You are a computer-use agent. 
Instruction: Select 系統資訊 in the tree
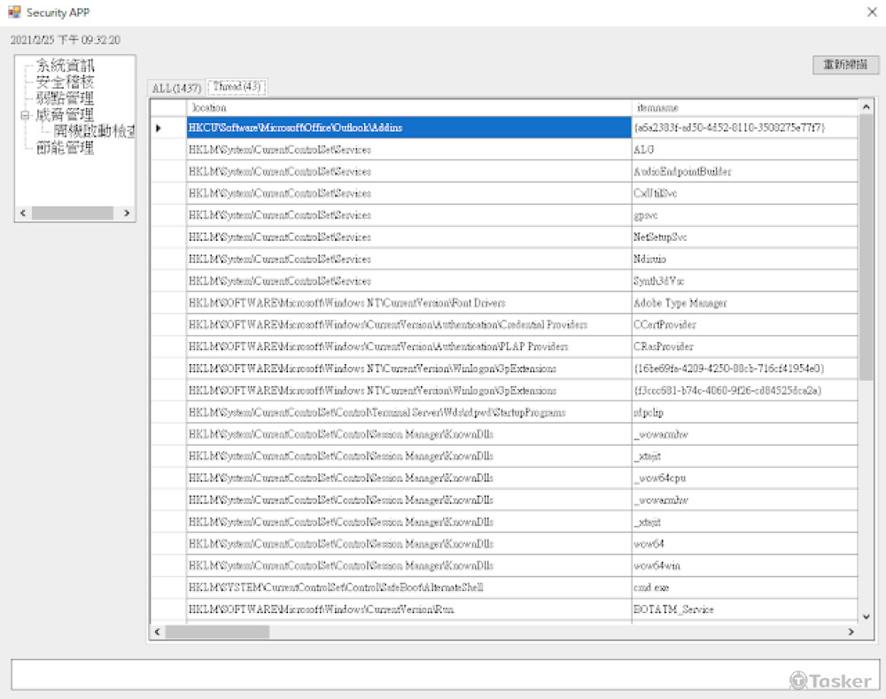[65, 66]
